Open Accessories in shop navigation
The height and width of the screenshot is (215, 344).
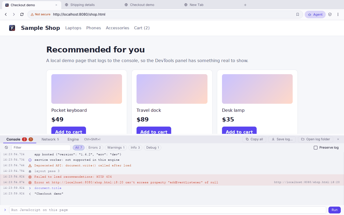click(x=117, y=28)
